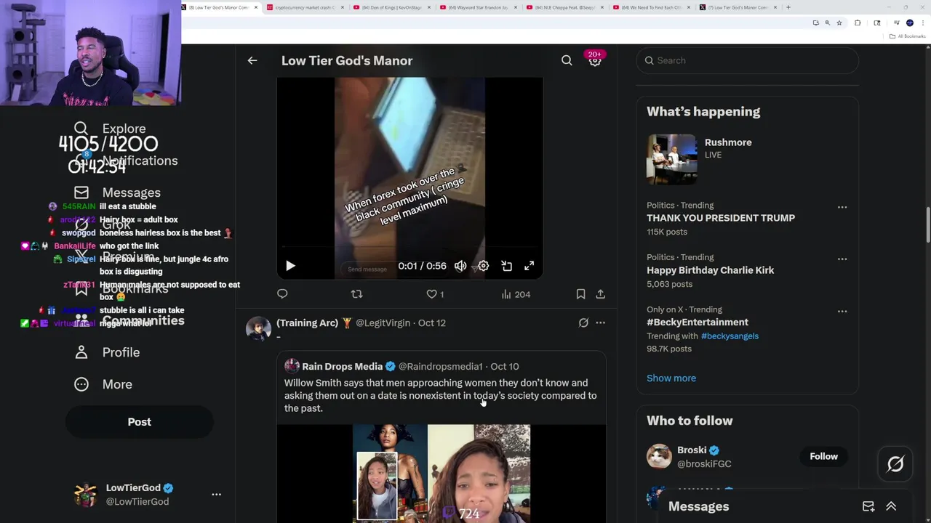Image resolution: width=931 pixels, height=523 pixels.
Task: Open Happy Birthday Charlie Kirk trend
Action: (x=710, y=270)
